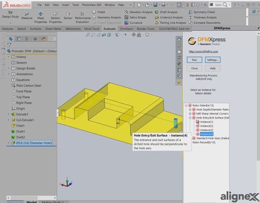
Task: Toggle Undercut Analysis
Action: coord(169,17)
